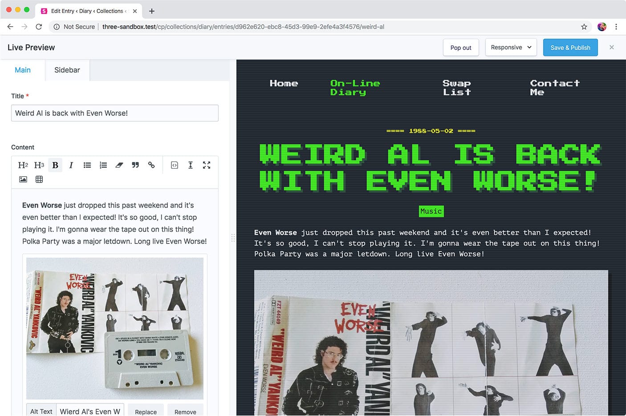The width and height of the screenshot is (626, 416).
Task: Insert a numbered list
Action: (103, 165)
